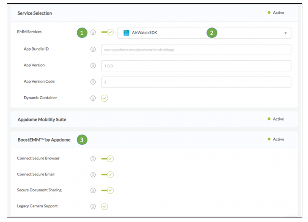This screenshot has height=222, width=308.
Task: Click the info icon beside Connect Secure Browser
Action: [x=93, y=159]
